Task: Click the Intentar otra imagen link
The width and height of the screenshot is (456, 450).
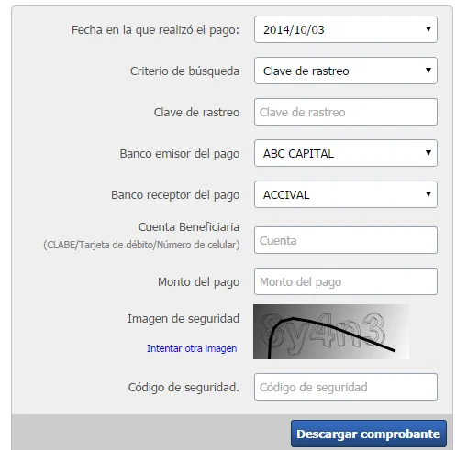Action: coord(192,348)
